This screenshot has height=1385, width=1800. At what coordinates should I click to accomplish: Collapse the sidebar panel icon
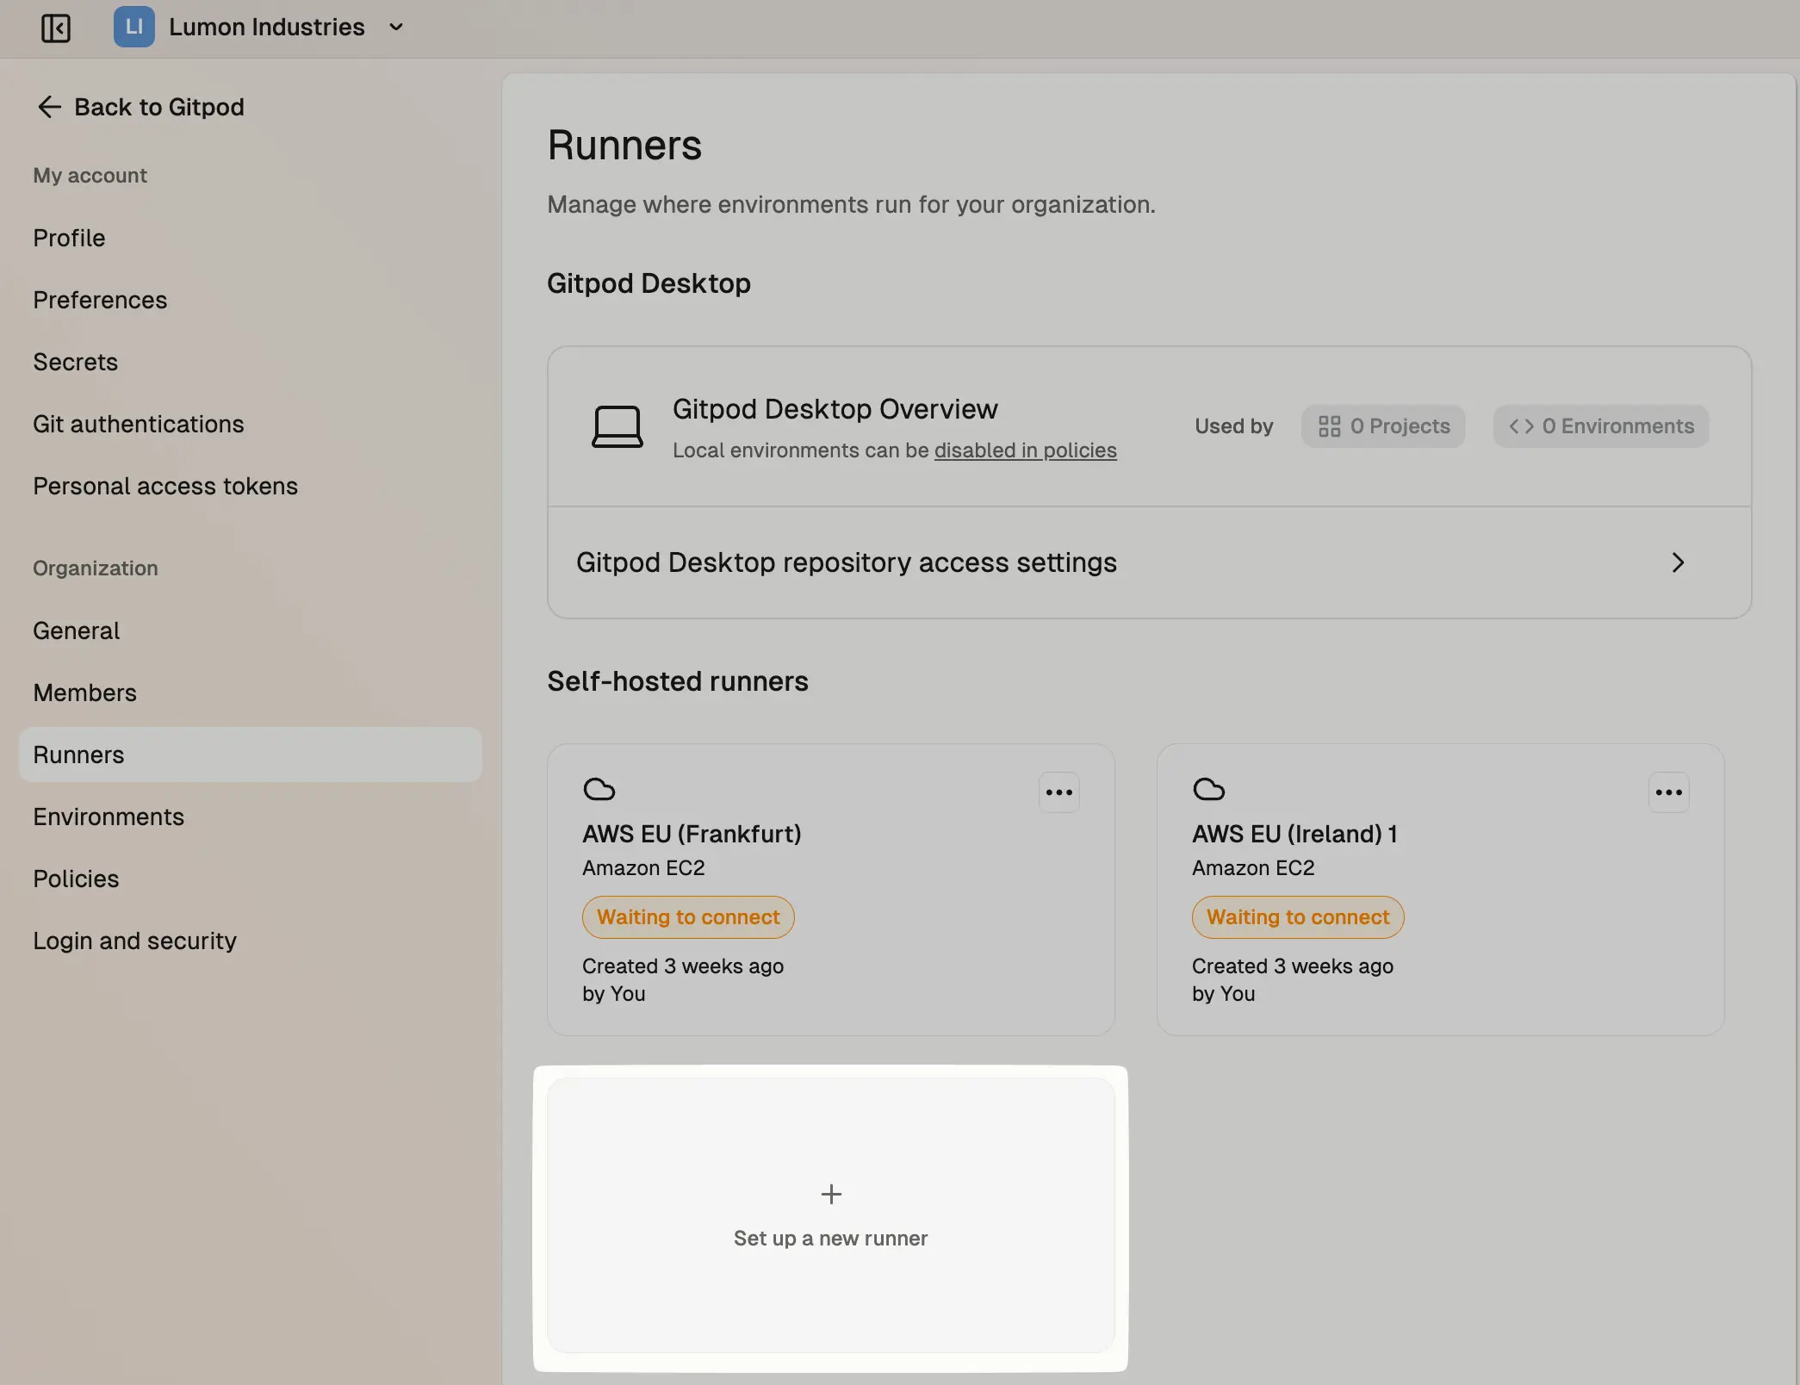point(55,28)
